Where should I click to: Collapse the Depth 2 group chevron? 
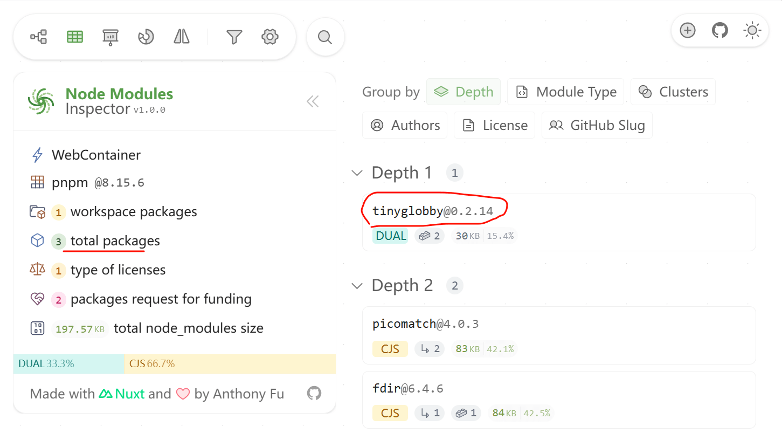pos(357,286)
